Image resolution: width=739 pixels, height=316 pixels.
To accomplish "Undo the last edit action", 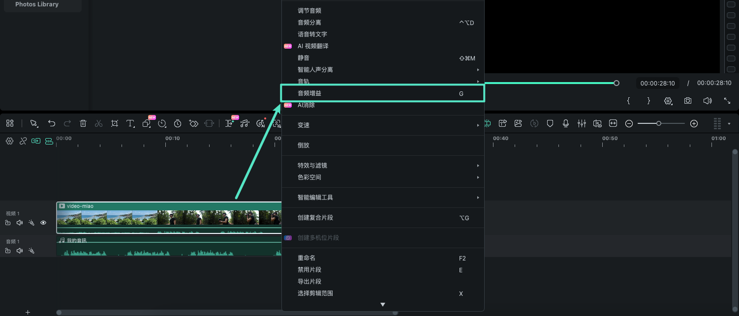I will tap(52, 123).
